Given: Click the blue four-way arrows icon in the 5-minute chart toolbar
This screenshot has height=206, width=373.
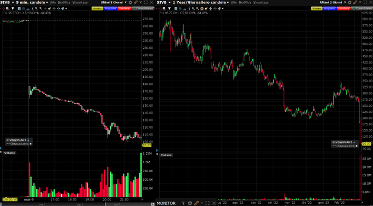Looking at the screenshot, I should tap(54, 9).
